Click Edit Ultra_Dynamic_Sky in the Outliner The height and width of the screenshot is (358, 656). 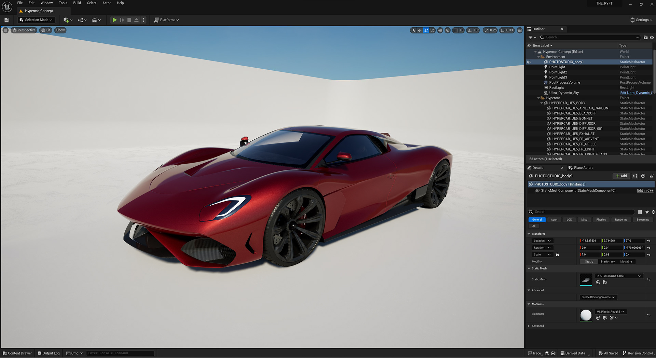[x=636, y=93]
